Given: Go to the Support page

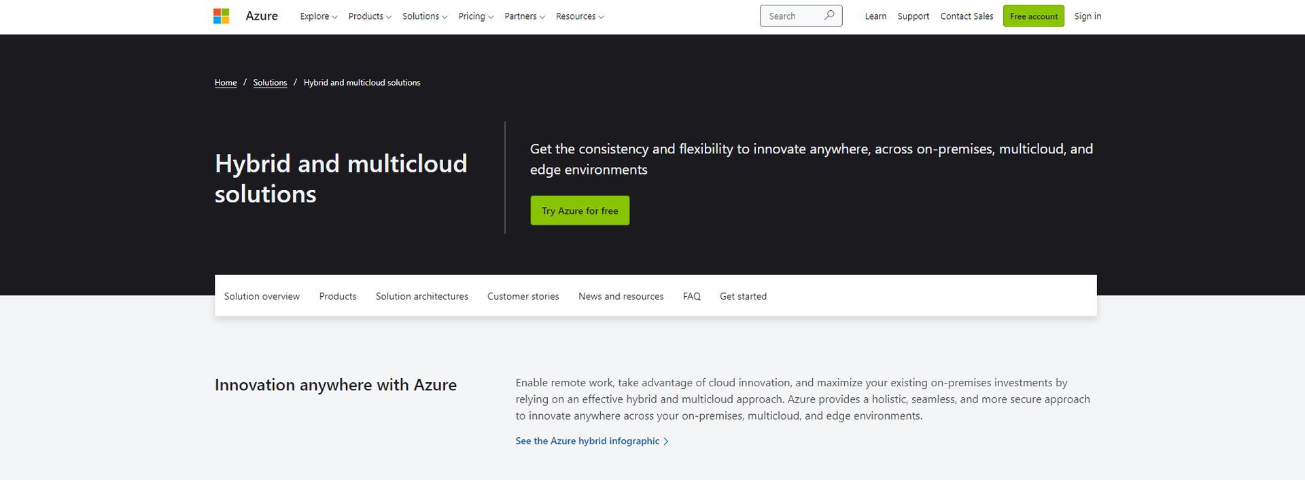Looking at the screenshot, I should click(x=913, y=16).
